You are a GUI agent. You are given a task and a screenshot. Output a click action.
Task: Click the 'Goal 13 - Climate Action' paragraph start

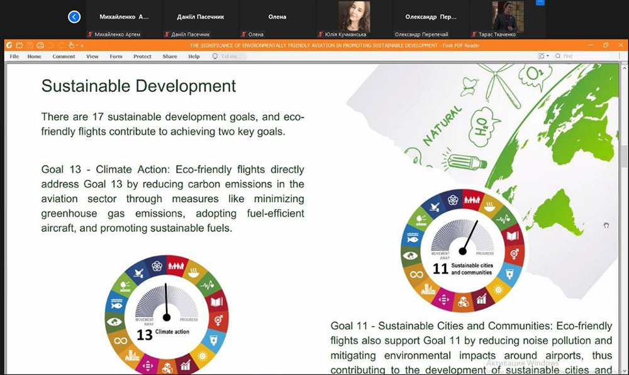point(106,169)
